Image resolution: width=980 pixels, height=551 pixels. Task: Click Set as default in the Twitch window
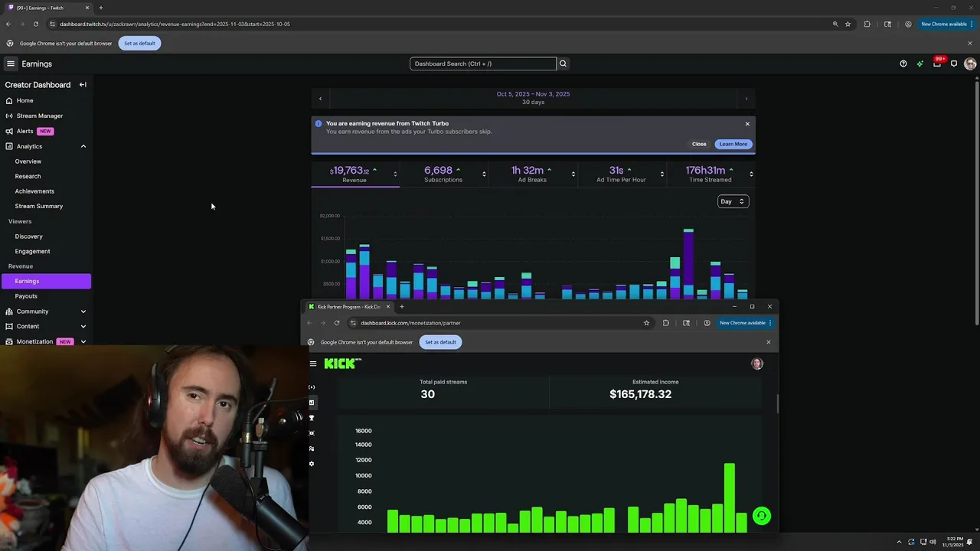139,44
